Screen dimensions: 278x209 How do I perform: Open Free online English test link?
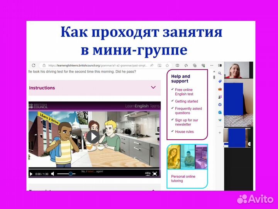[184, 92]
